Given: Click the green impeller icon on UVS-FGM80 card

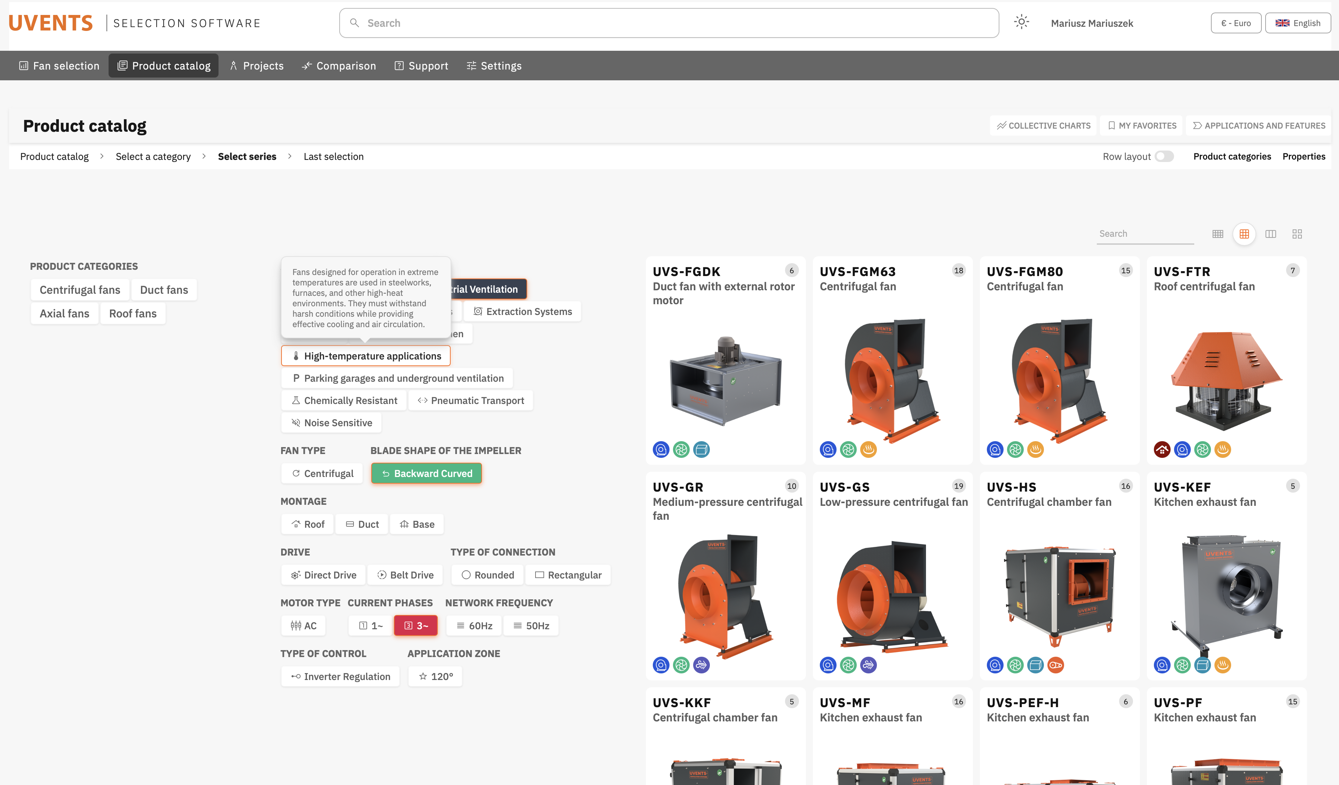Looking at the screenshot, I should point(1015,450).
